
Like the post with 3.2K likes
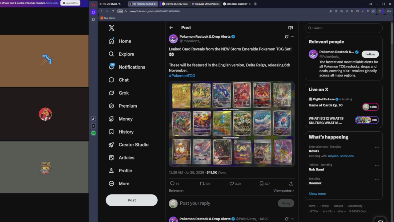point(235,183)
